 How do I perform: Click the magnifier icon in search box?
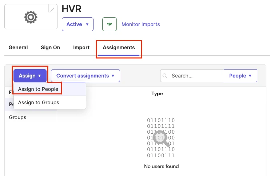[x=165, y=76]
